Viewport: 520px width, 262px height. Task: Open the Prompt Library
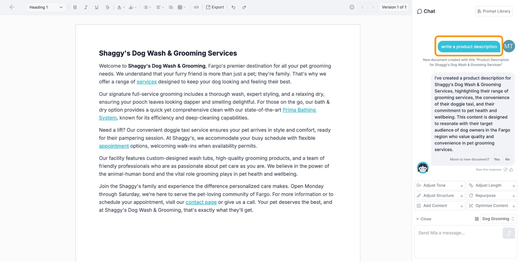493,11
